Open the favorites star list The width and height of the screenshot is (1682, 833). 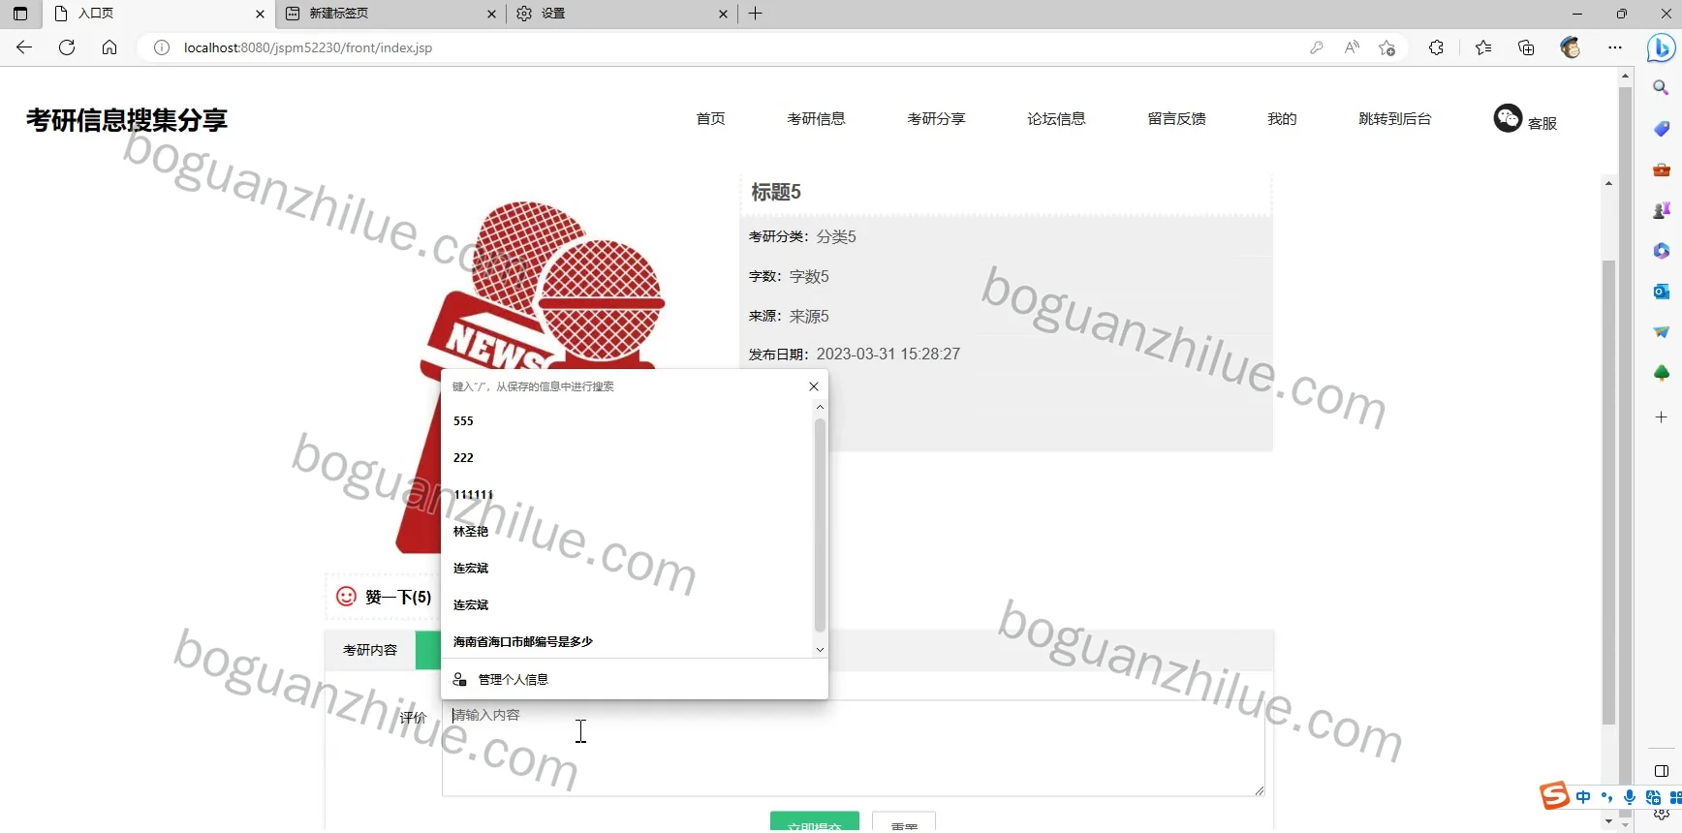pos(1483,47)
